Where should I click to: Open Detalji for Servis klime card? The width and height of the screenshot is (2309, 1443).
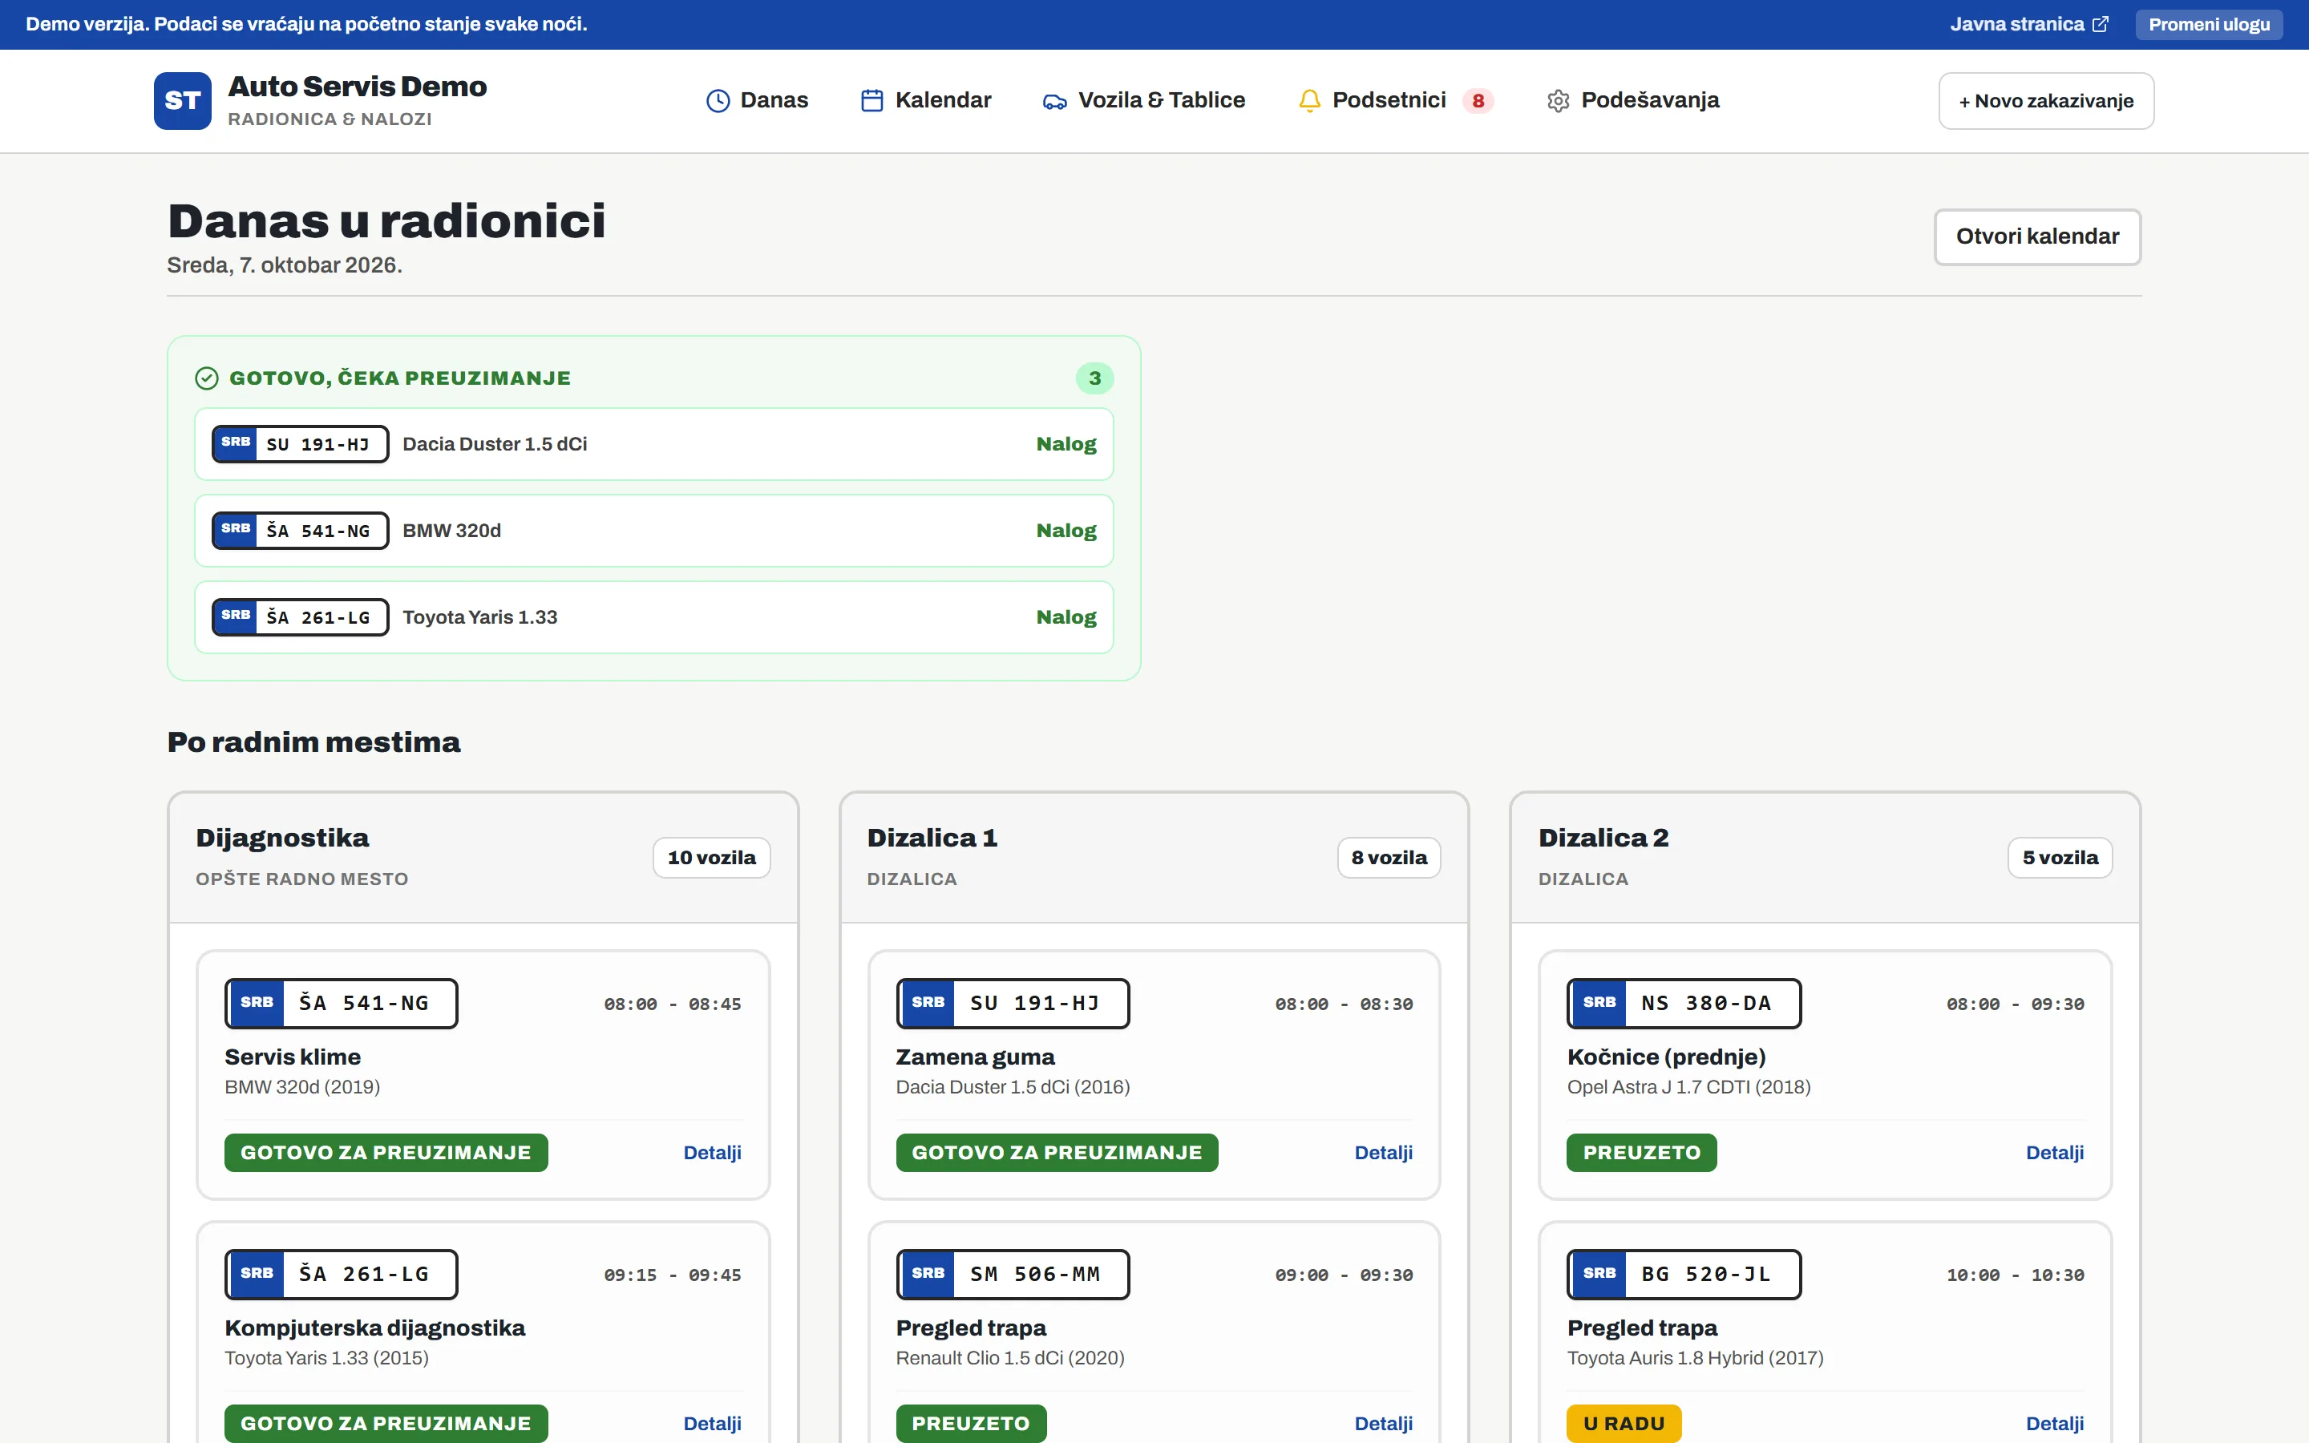712,1153
